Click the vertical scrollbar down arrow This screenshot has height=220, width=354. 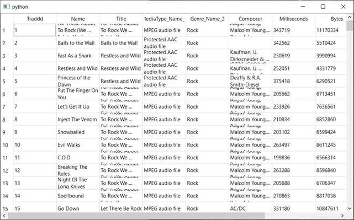(x=350, y=208)
